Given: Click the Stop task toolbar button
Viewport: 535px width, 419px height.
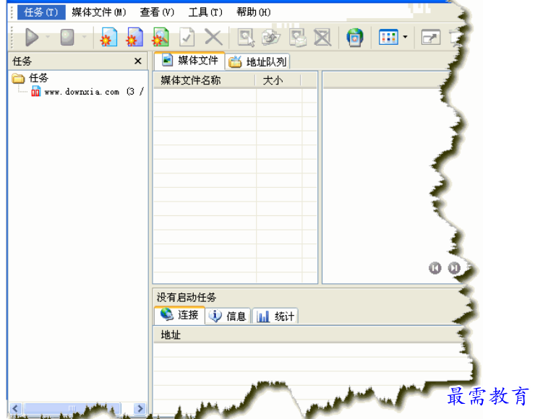Looking at the screenshot, I should point(67,37).
